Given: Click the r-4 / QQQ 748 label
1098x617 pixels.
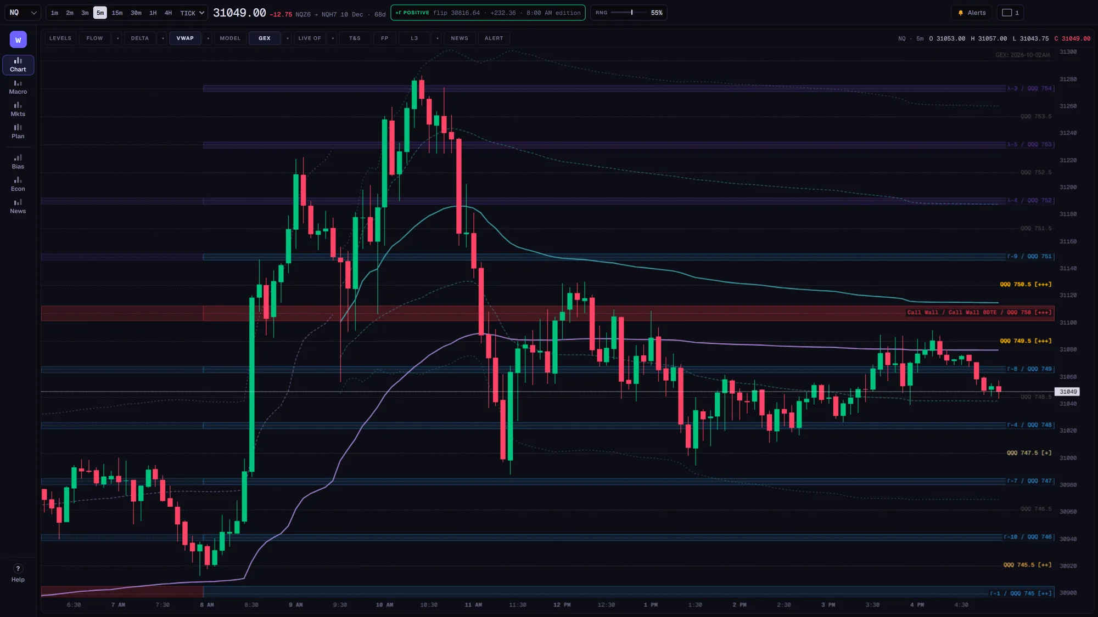Looking at the screenshot, I should (x=1029, y=425).
